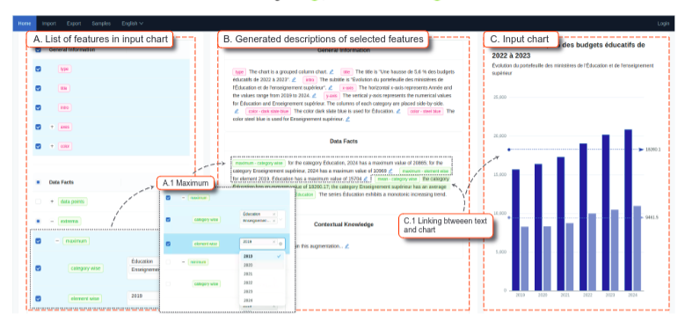Uncheck the maximum checkbox in feature list

point(38,241)
